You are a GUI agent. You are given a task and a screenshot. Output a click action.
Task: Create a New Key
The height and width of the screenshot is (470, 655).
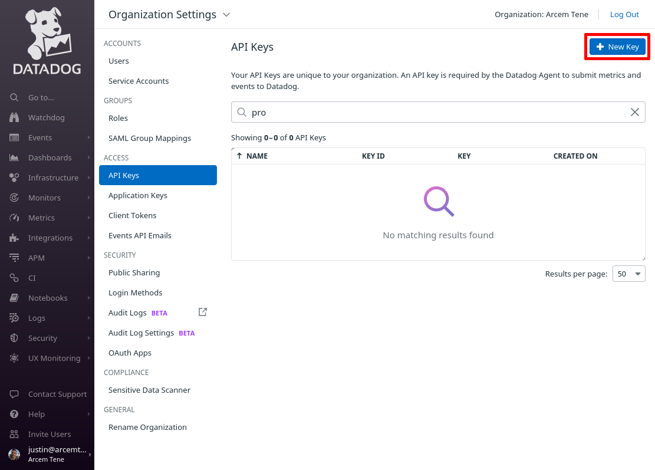(617, 47)
